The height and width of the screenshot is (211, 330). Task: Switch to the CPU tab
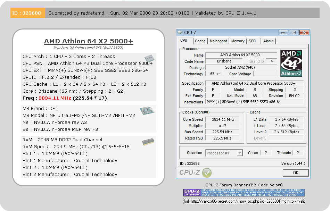[184, 41]
